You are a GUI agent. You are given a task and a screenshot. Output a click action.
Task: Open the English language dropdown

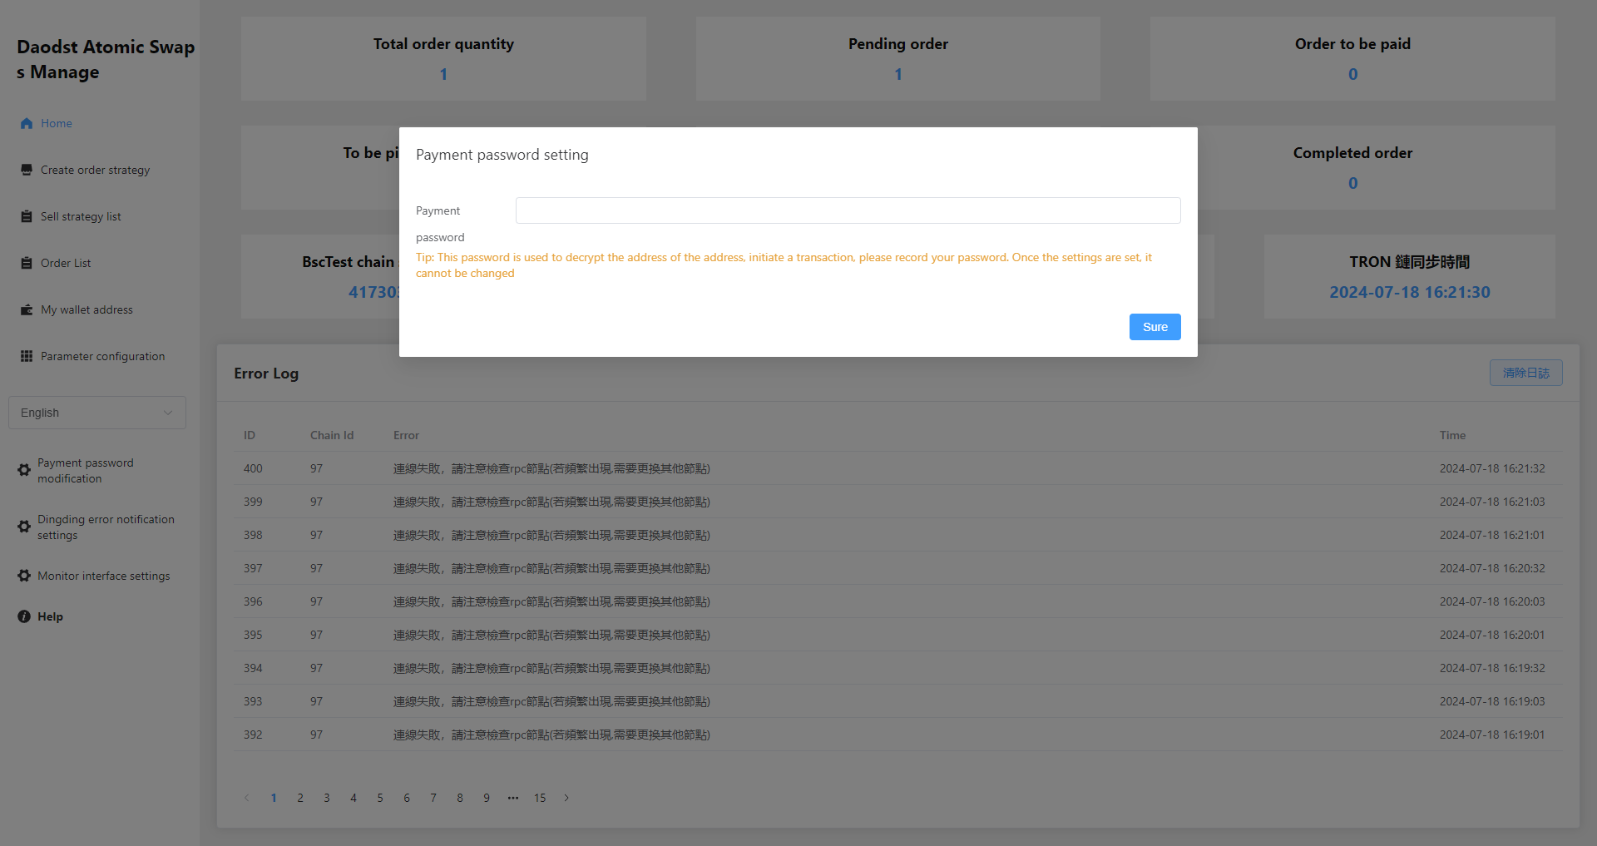click(x=97, y=413)
